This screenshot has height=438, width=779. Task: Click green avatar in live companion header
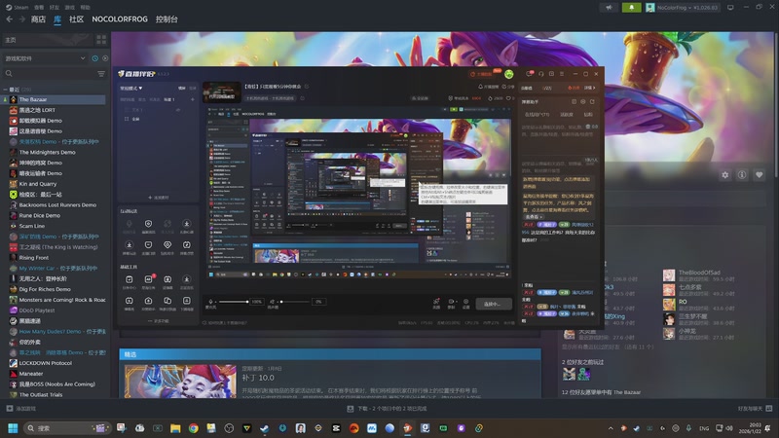[x=508, y=74]
